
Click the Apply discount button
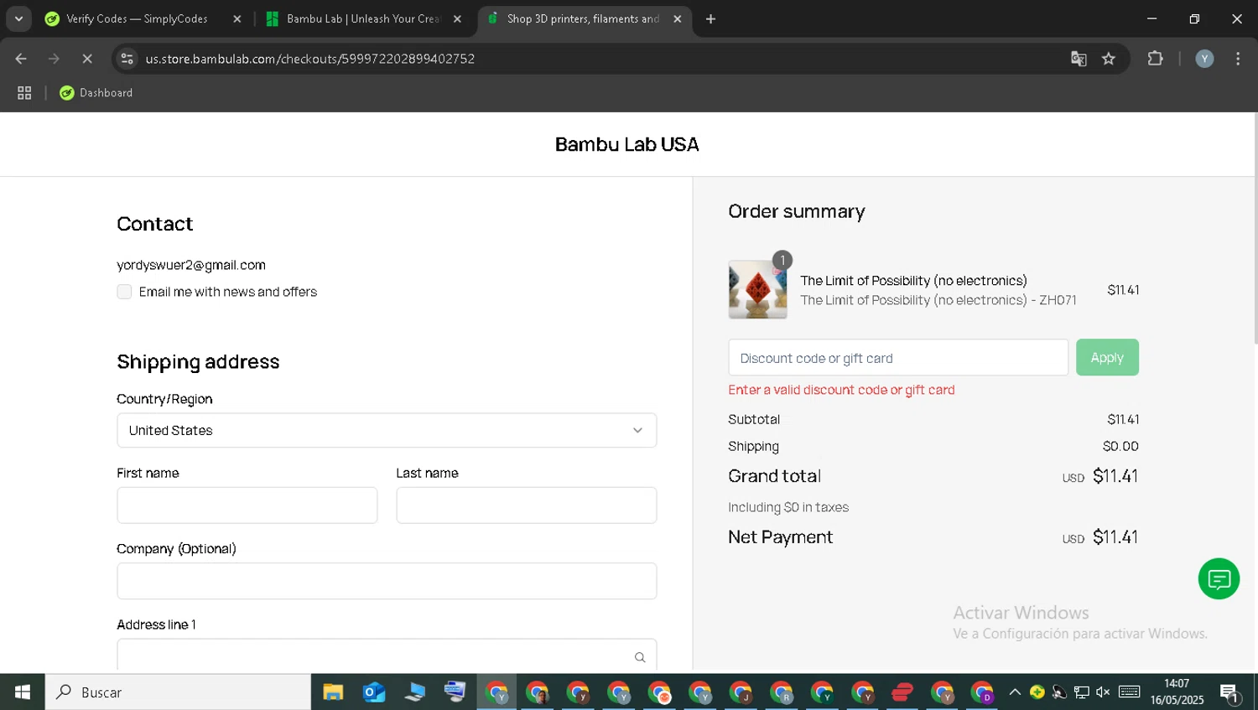pyautogui.click(x=1107, y=358)
